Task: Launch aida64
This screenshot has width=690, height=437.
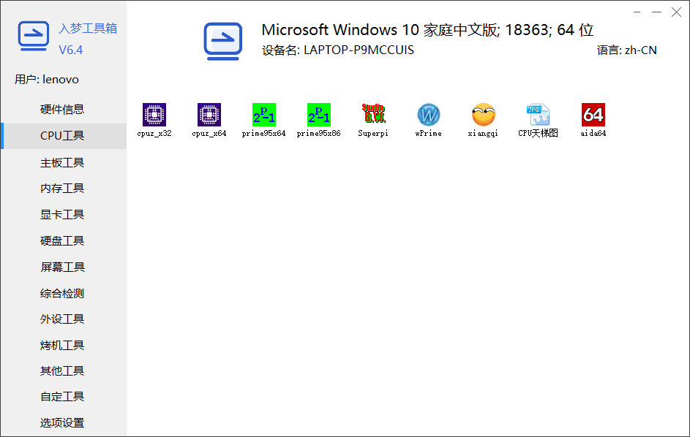Action: pos(592,115)
